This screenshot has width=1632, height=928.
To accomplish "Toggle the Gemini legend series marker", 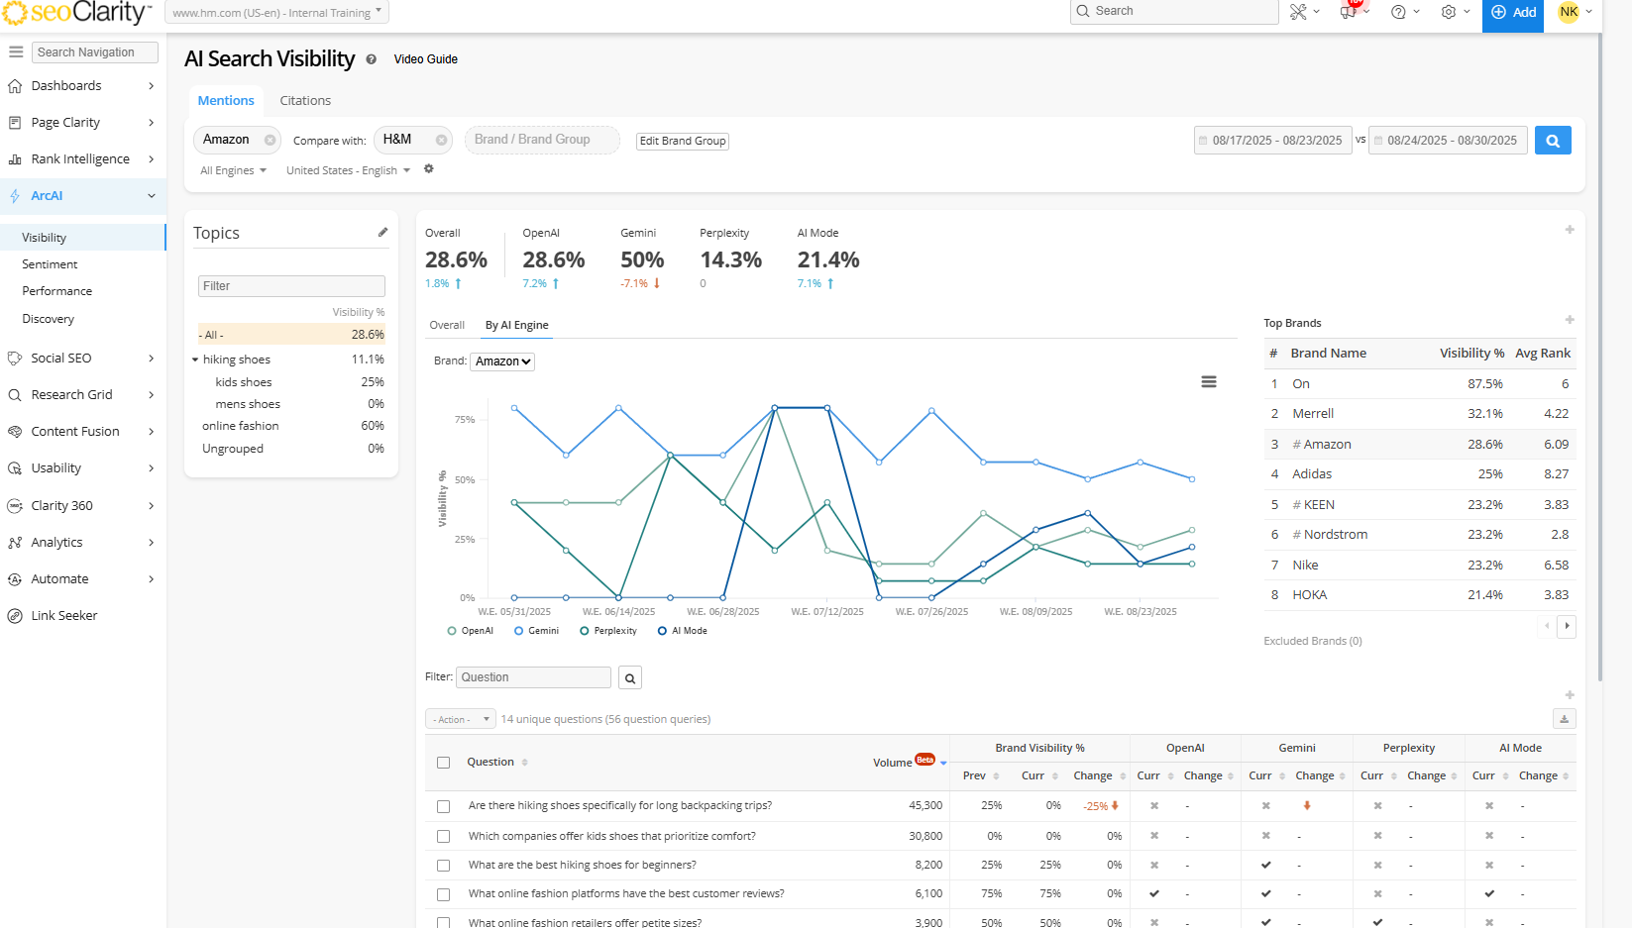I will (x=519, y=631).
